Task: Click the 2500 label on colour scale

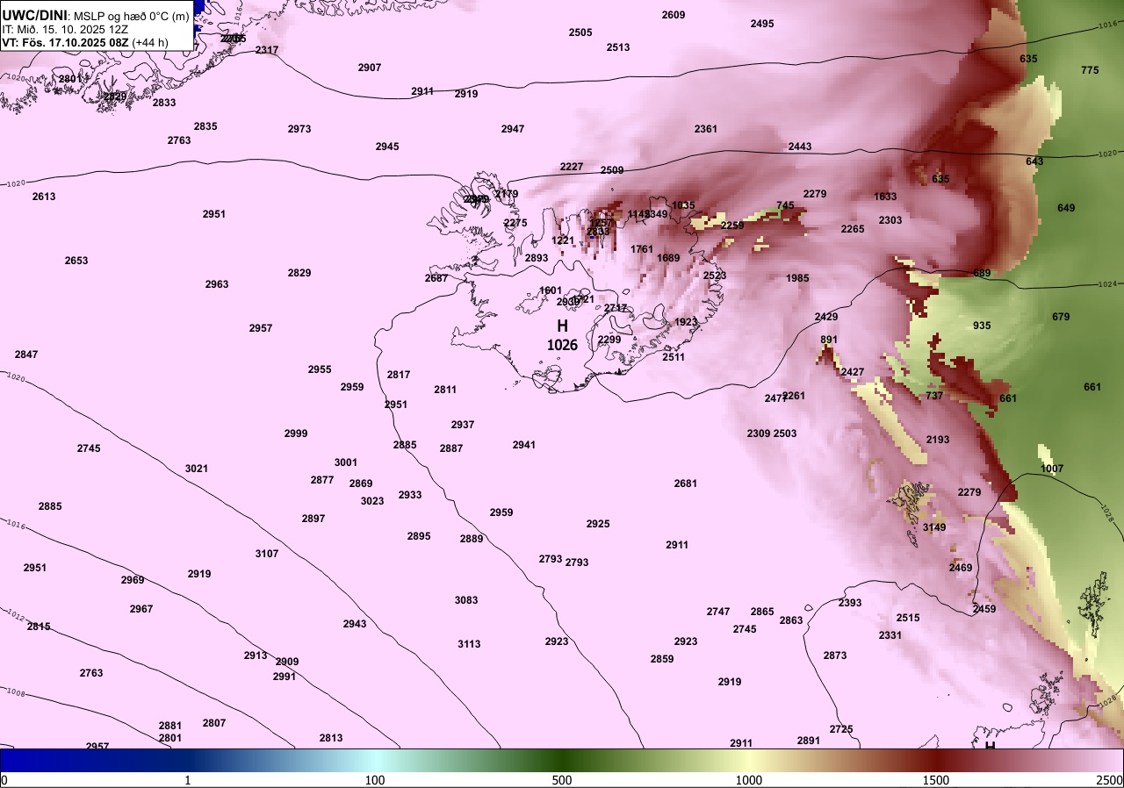Action: coord(1111,780)
